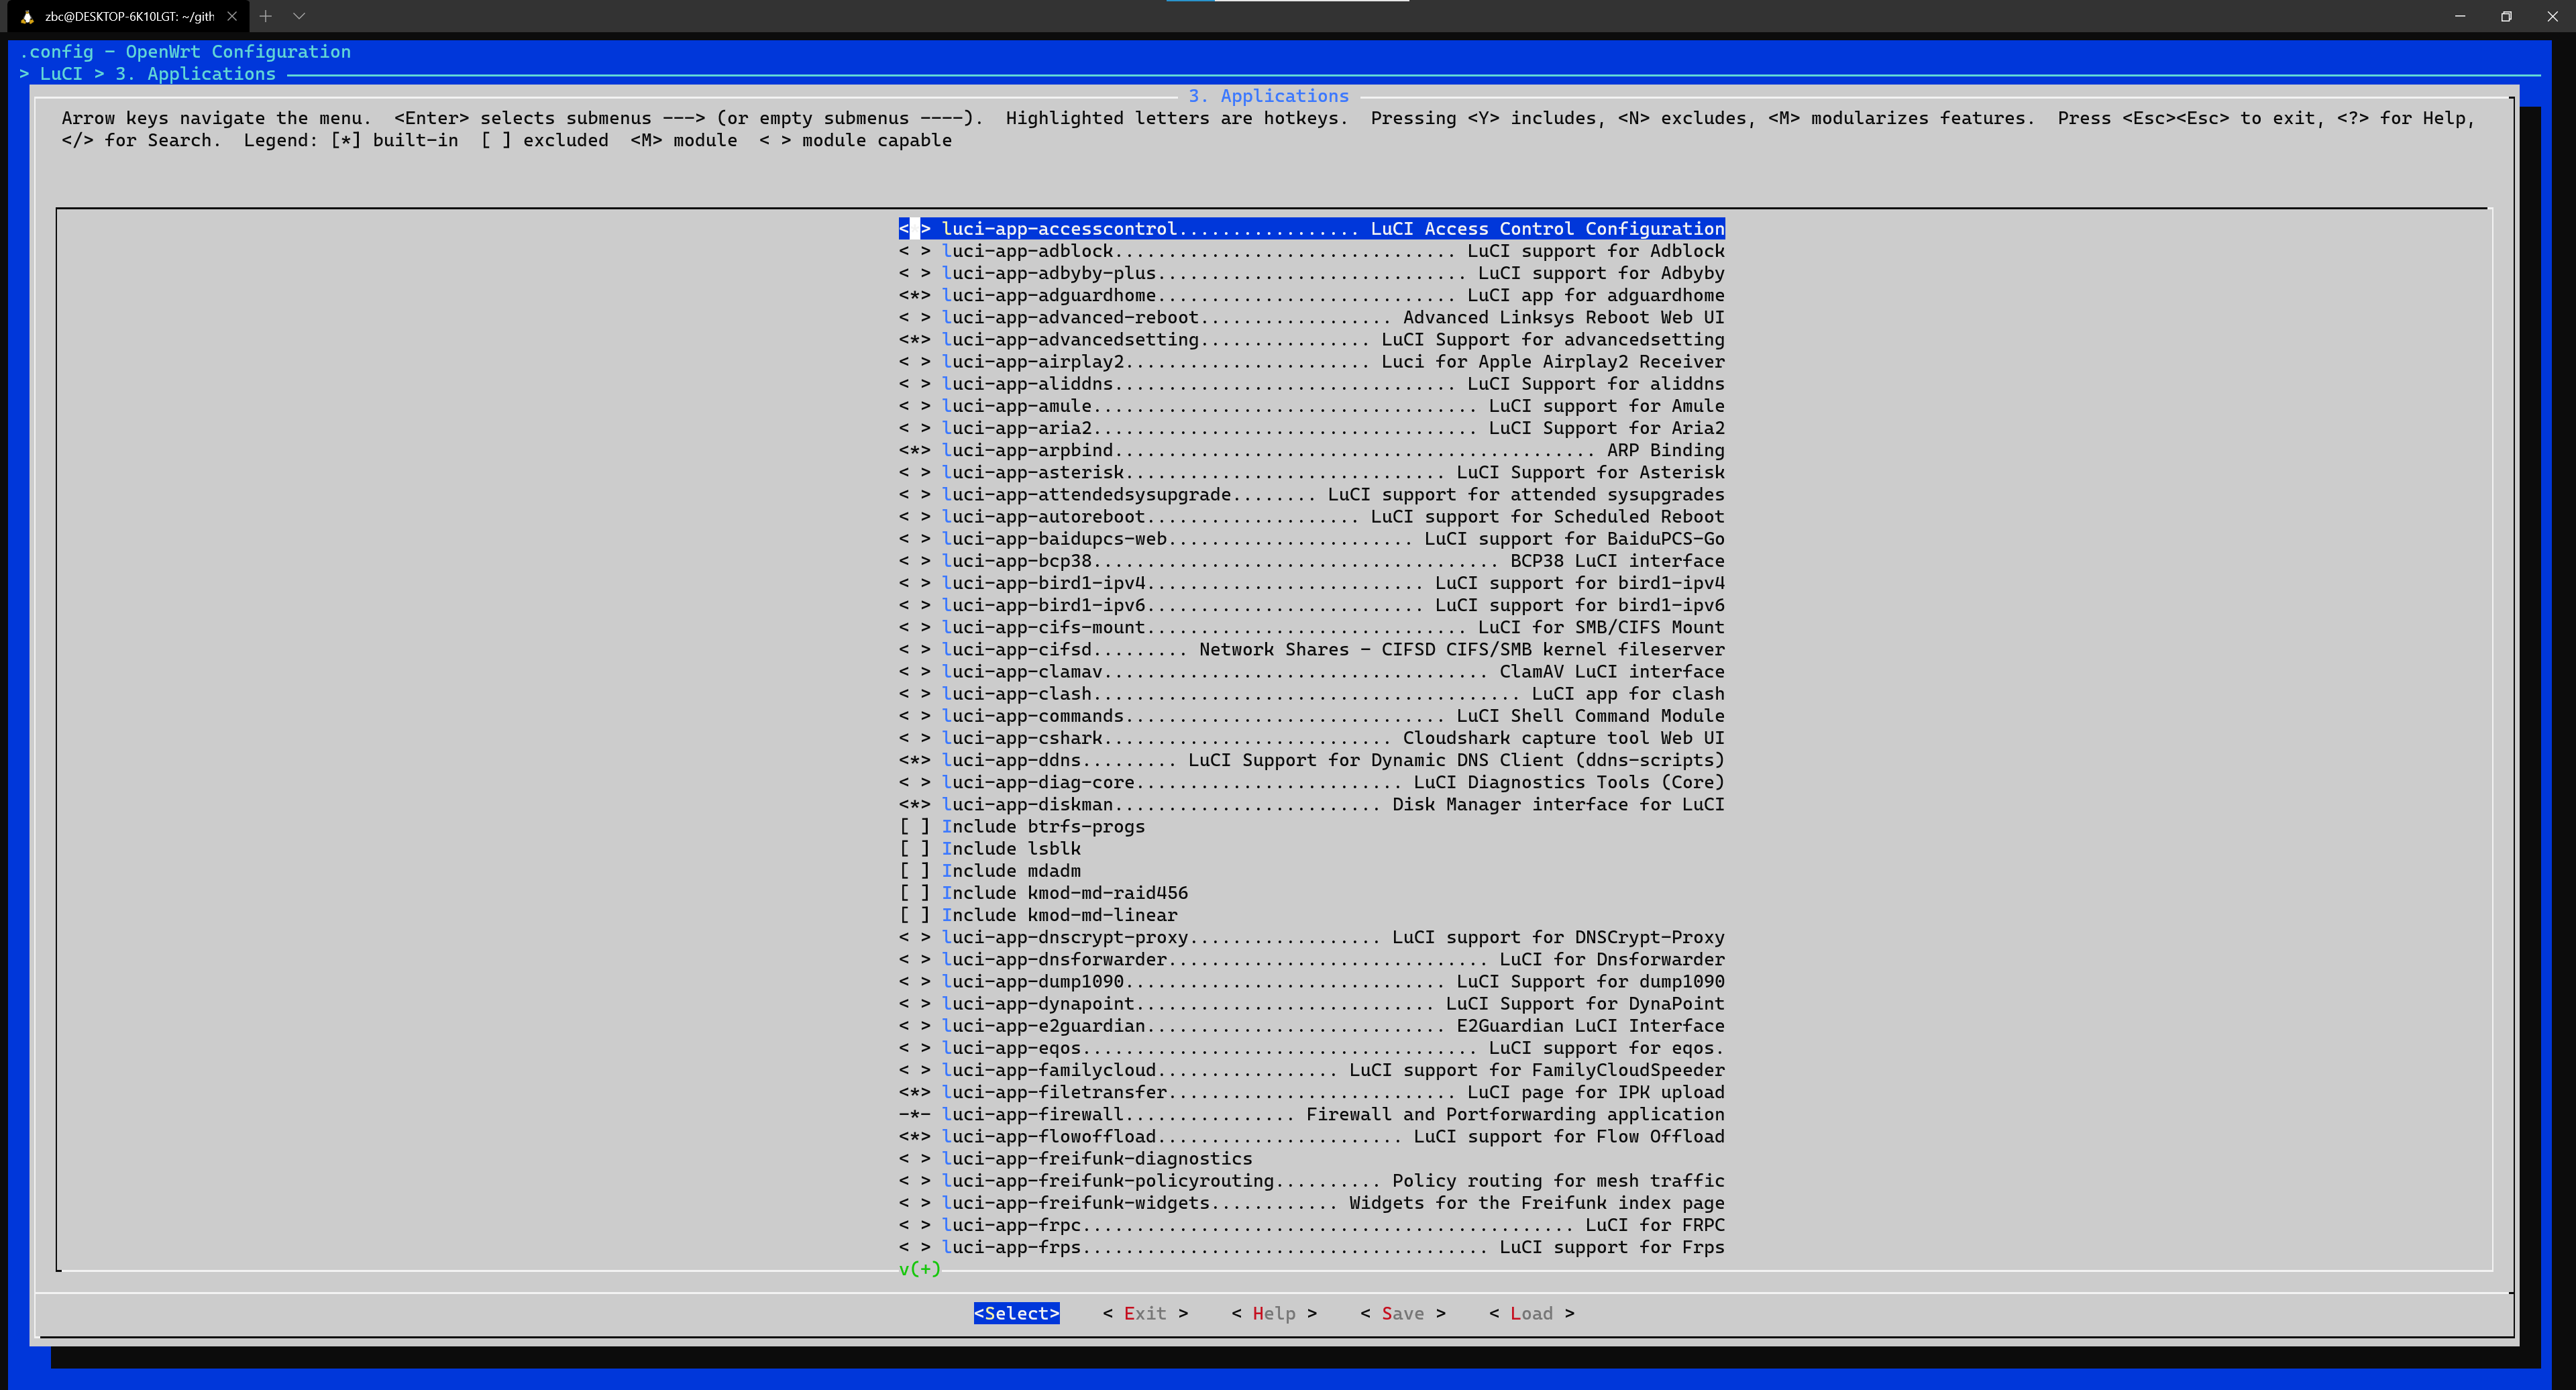The image size is (2576, 1390).
Task: Click the Select button
Action: coord(1016,1313)
